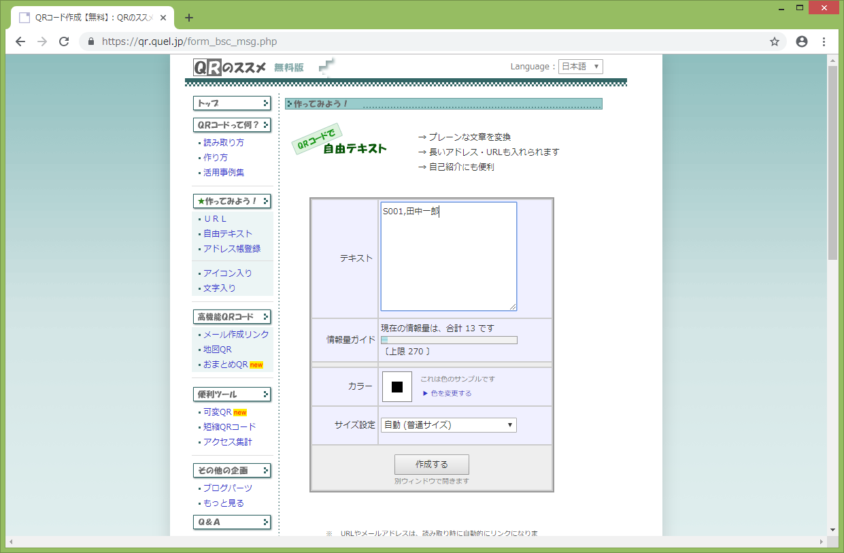Viewport: 844px width, 553px height.
Task: Open the 地図QR link
Action: click(x=218, y=350)
